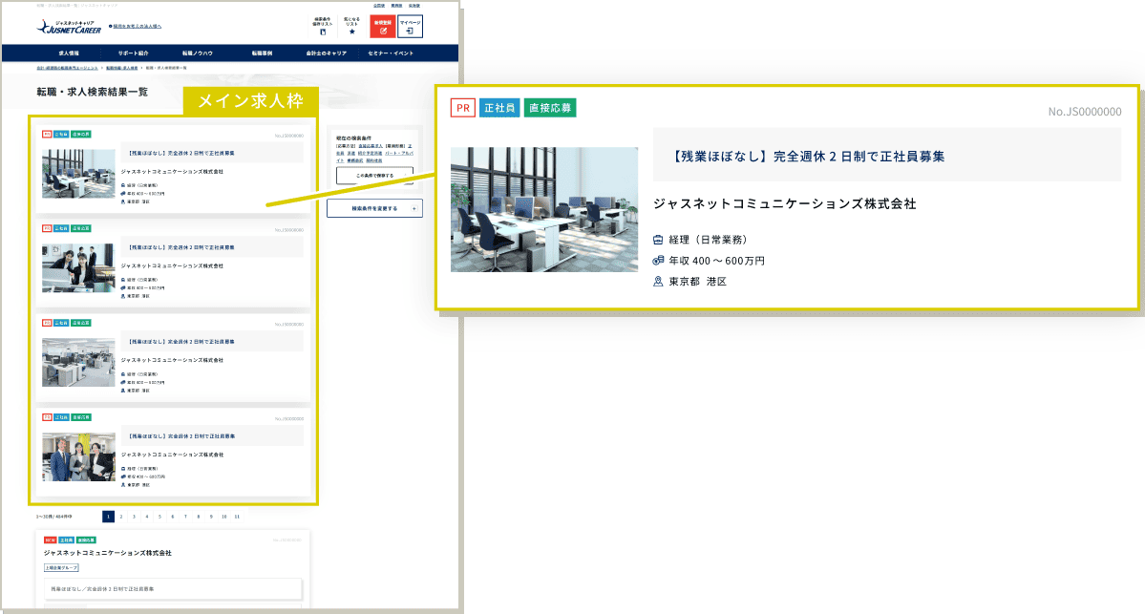Expand 検索条件を変更する panel

tap(374, 208)
